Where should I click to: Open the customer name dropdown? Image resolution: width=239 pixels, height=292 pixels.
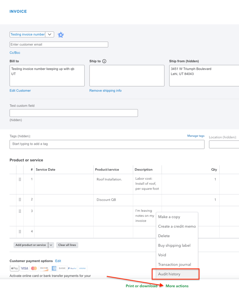click(x=50, y=35)
